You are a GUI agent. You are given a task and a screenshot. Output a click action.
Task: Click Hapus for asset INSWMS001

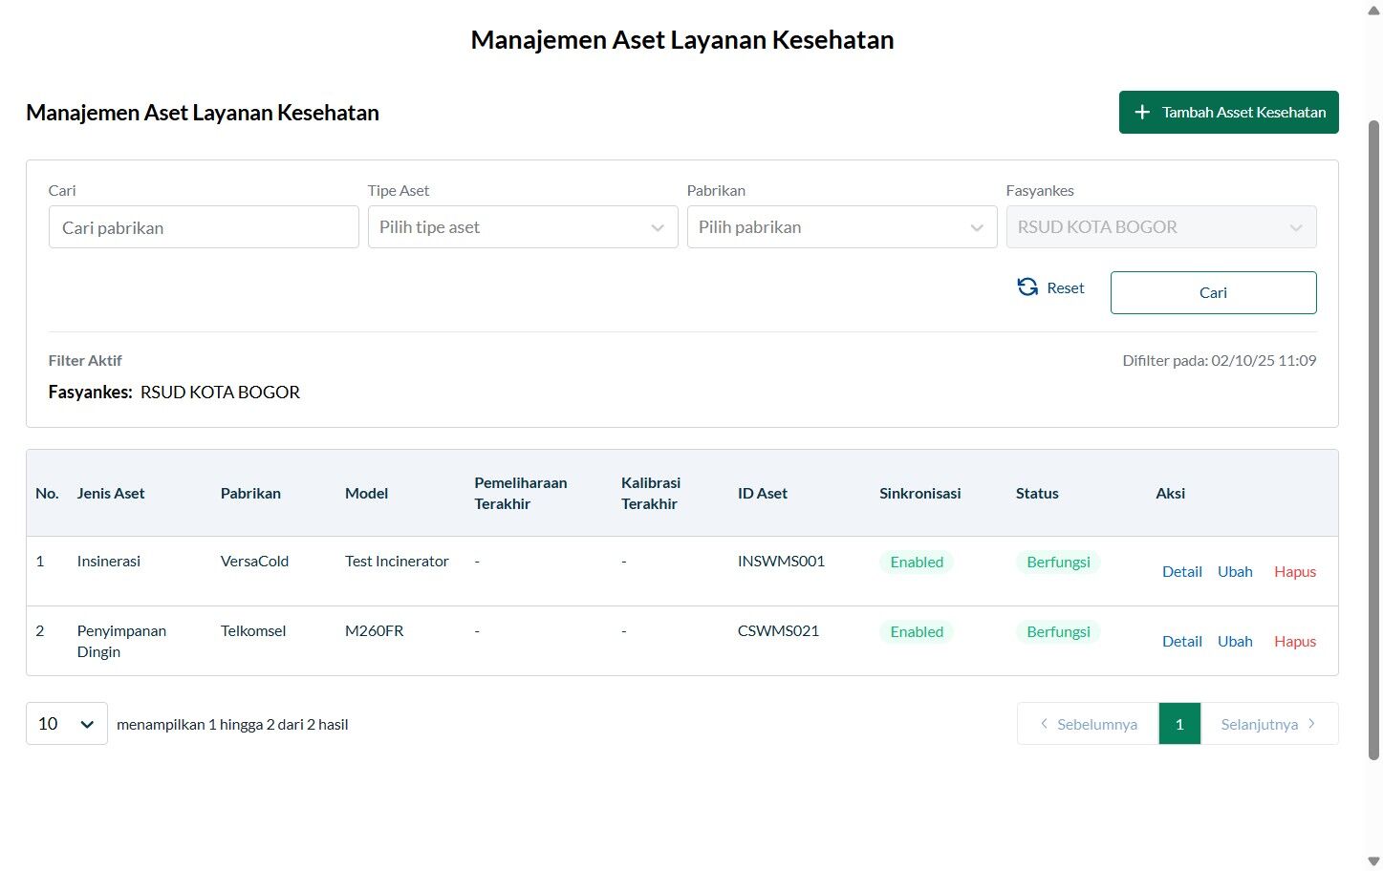(1295, 571)
